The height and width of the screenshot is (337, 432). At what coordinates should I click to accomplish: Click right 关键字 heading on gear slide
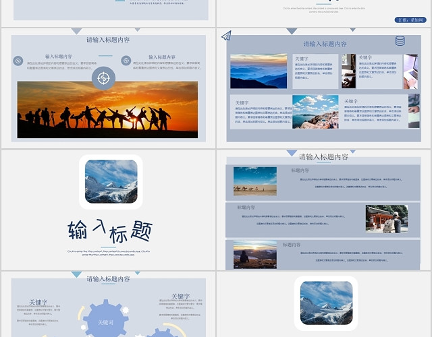pos(181,297)
